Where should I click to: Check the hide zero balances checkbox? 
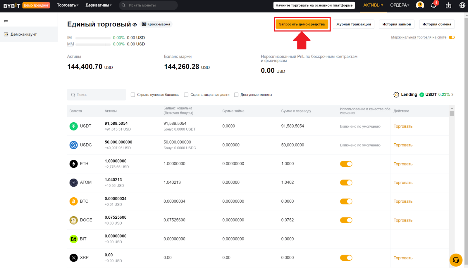[x=133, y=95]
